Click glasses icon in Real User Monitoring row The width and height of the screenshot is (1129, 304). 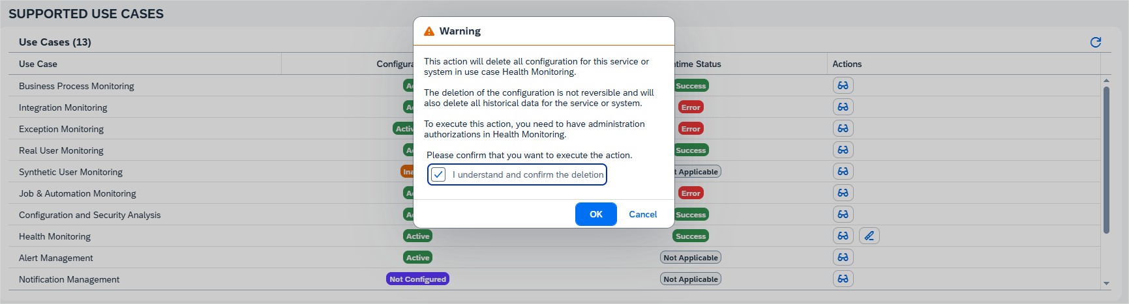tap(843, 150)
